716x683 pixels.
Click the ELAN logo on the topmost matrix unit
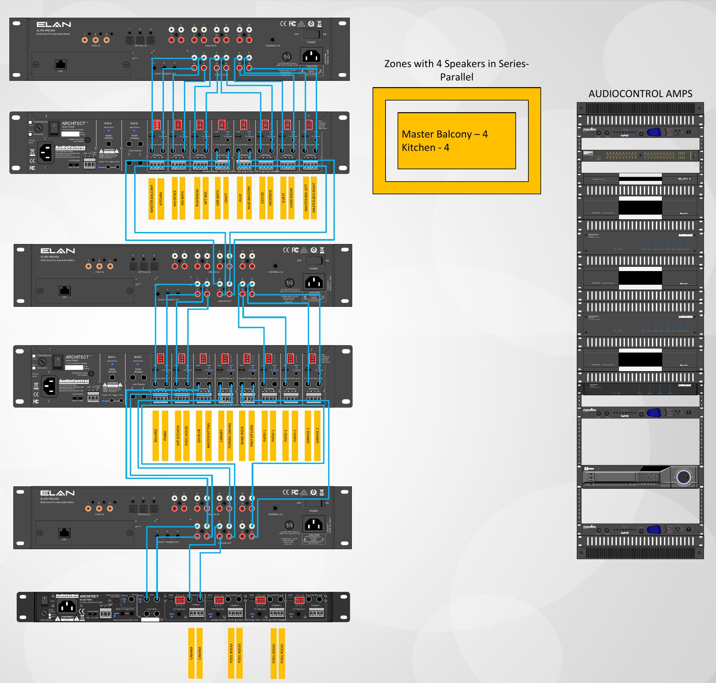[x=54, y=24]
